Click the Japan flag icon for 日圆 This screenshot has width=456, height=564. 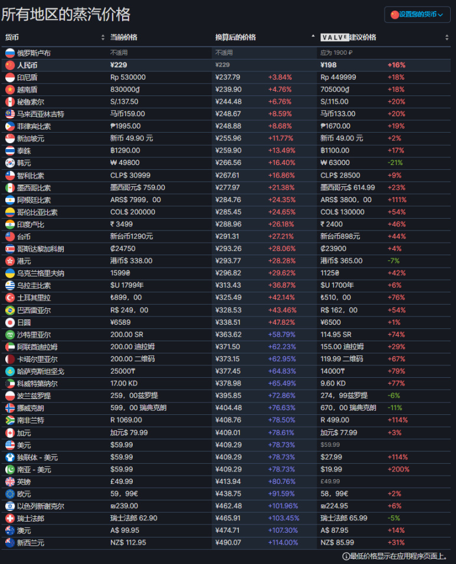click(x=10, y=322)
